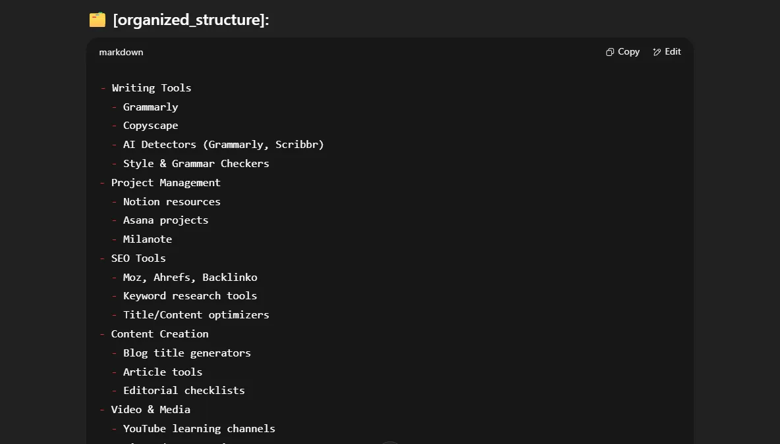Click the Content Creation section heading

tap(160, 333)
